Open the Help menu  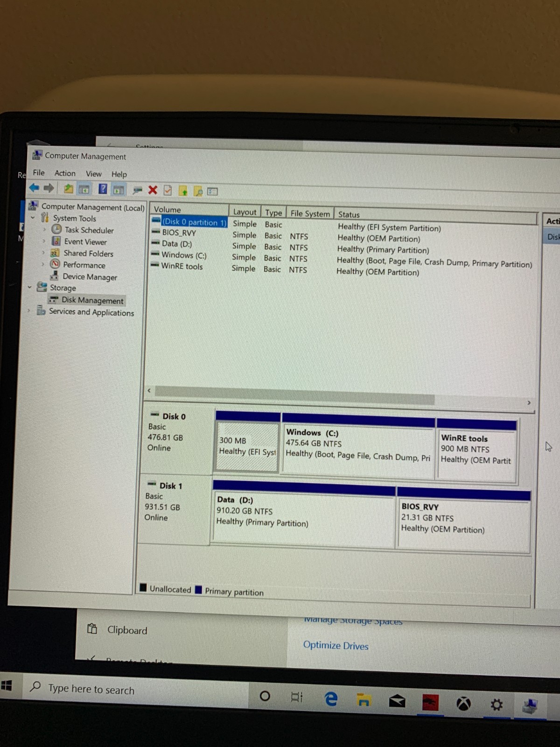pos(119,174)
